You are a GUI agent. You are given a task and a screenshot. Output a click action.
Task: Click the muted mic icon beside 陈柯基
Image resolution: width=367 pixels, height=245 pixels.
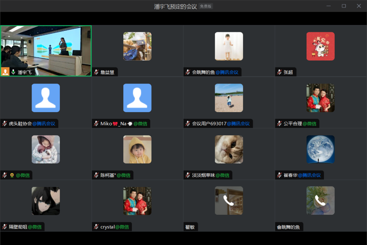click(96, 175)
